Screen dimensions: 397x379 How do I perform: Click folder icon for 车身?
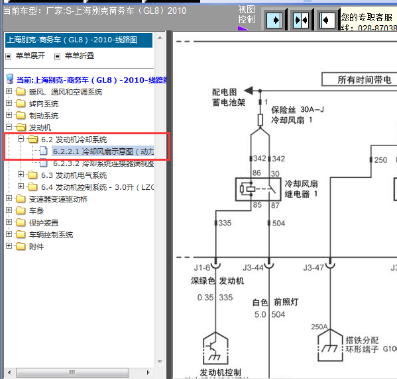tap(21, 210)
